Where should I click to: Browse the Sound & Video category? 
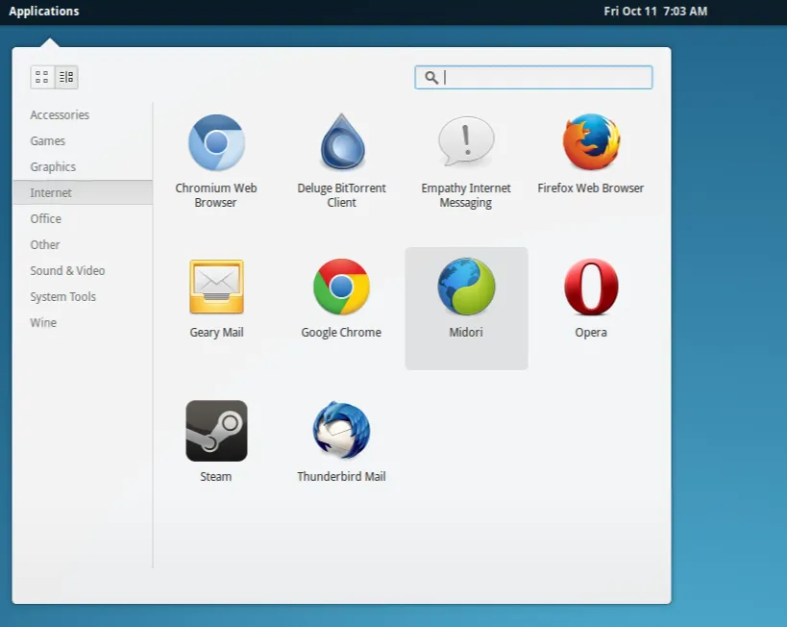67,271
